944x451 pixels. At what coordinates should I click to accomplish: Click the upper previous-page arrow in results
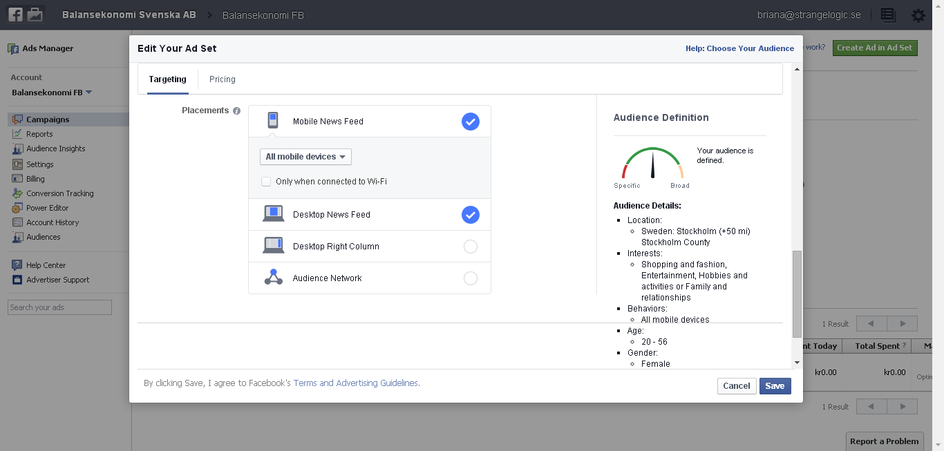click(871, 323)
